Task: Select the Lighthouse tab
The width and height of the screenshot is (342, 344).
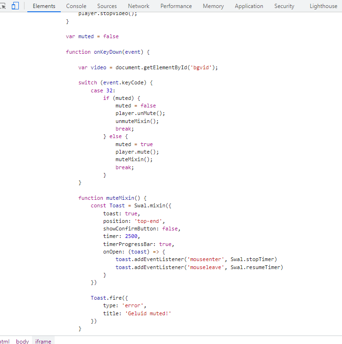Action: point(323,6)
